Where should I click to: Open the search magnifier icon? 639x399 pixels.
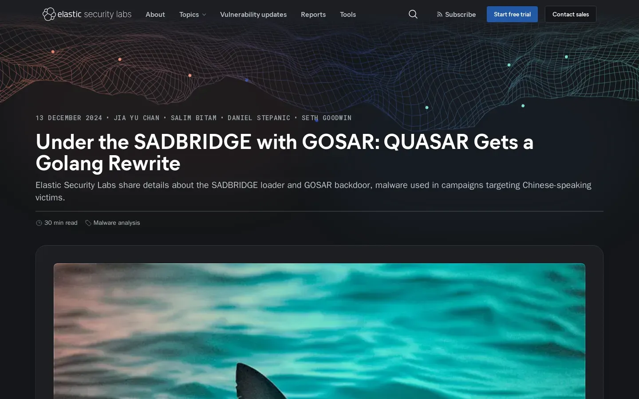point(413,14)
